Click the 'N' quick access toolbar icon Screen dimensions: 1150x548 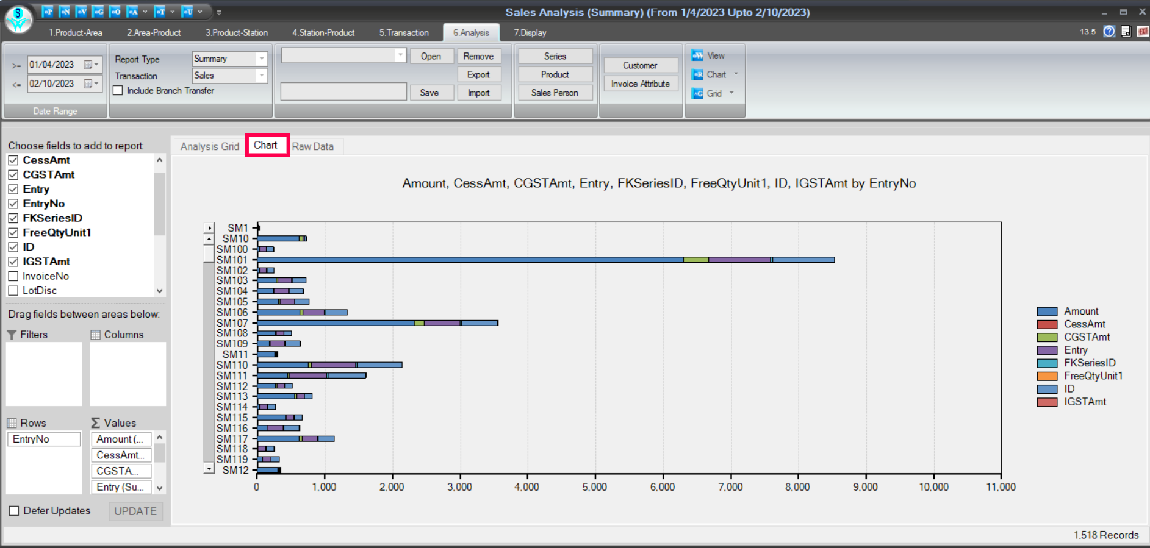(x=64, y=12)
